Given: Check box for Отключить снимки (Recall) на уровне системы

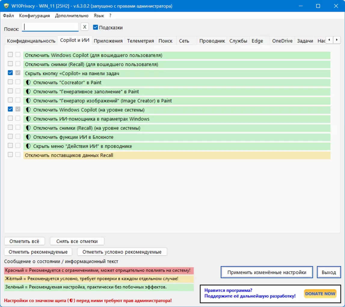Looking at the screenshot, I should (x=10, y=127).
